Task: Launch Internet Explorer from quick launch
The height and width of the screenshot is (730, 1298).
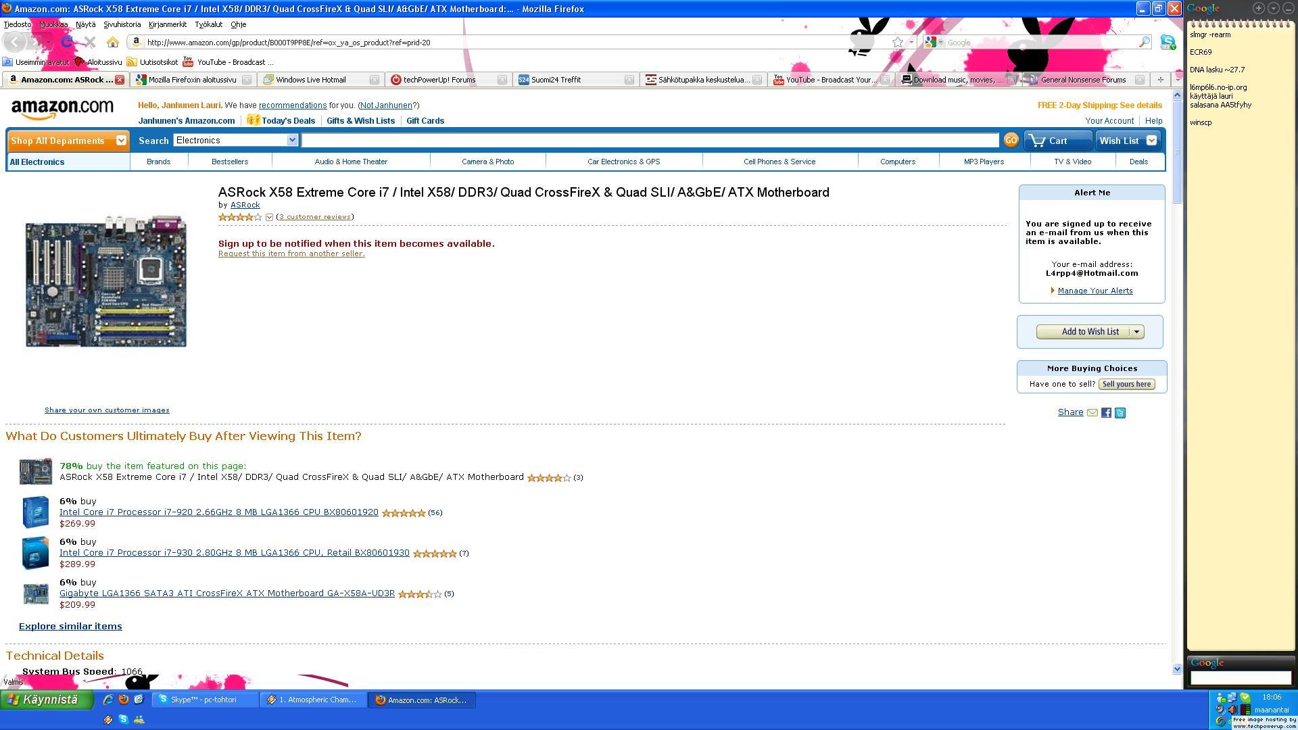Action: pyautogui.click(x=107, y=700)
